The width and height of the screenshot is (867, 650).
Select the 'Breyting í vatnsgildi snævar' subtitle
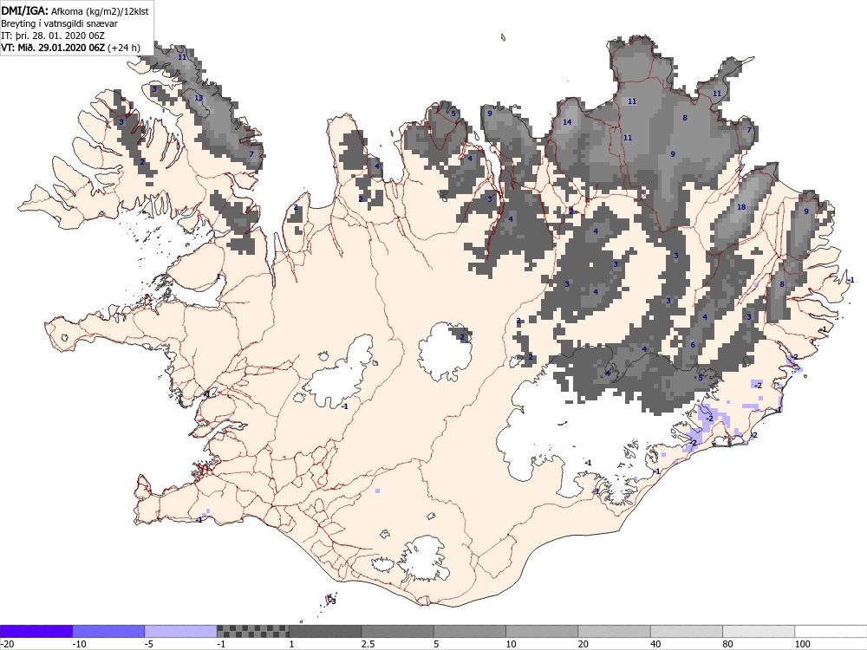[59, 23]
